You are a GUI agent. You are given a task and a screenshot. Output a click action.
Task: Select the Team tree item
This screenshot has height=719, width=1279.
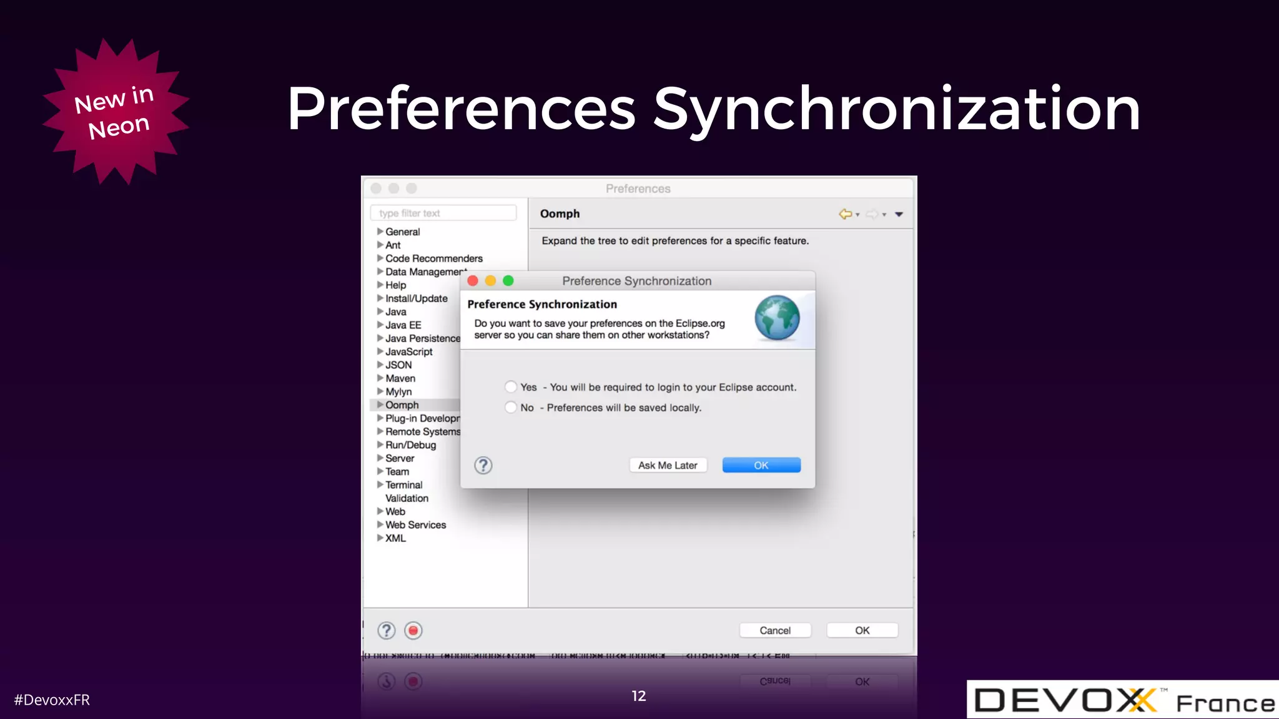tap(397, 472)
